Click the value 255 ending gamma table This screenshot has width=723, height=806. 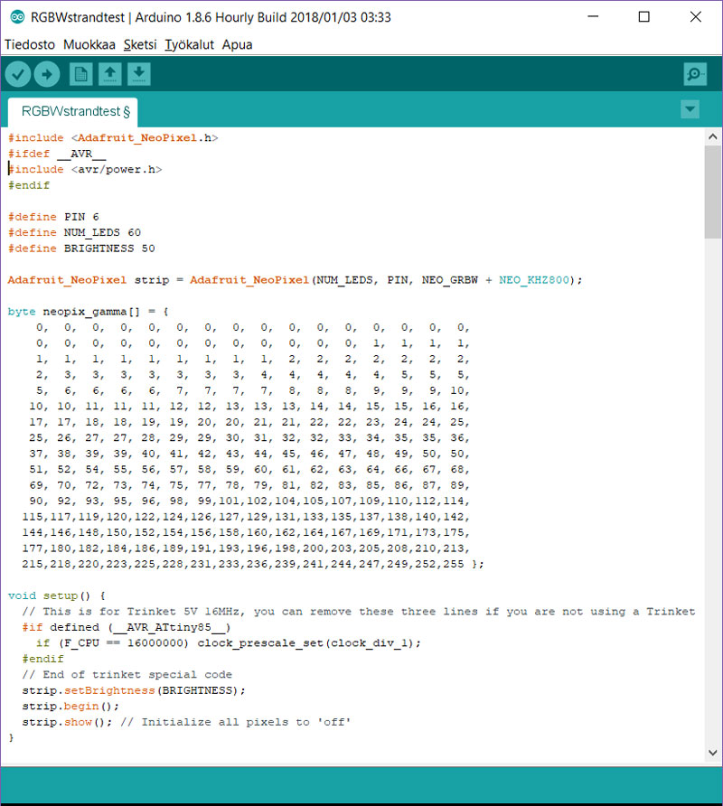click(x=454, y=564)
